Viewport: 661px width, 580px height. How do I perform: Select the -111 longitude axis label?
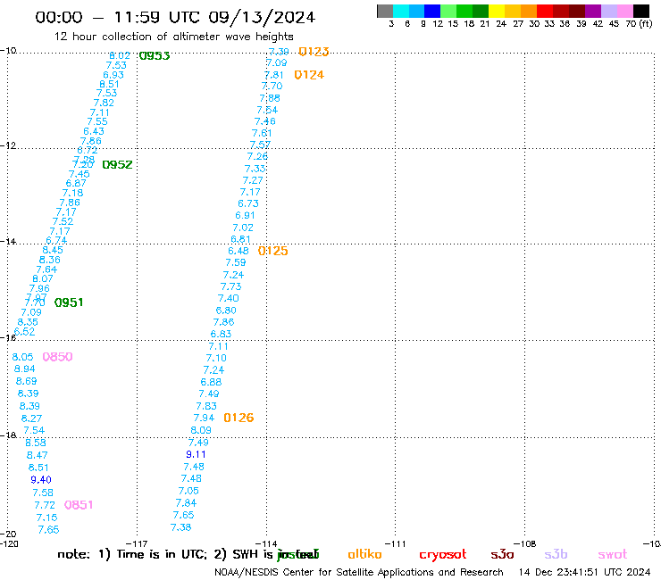tap(396, 543)
